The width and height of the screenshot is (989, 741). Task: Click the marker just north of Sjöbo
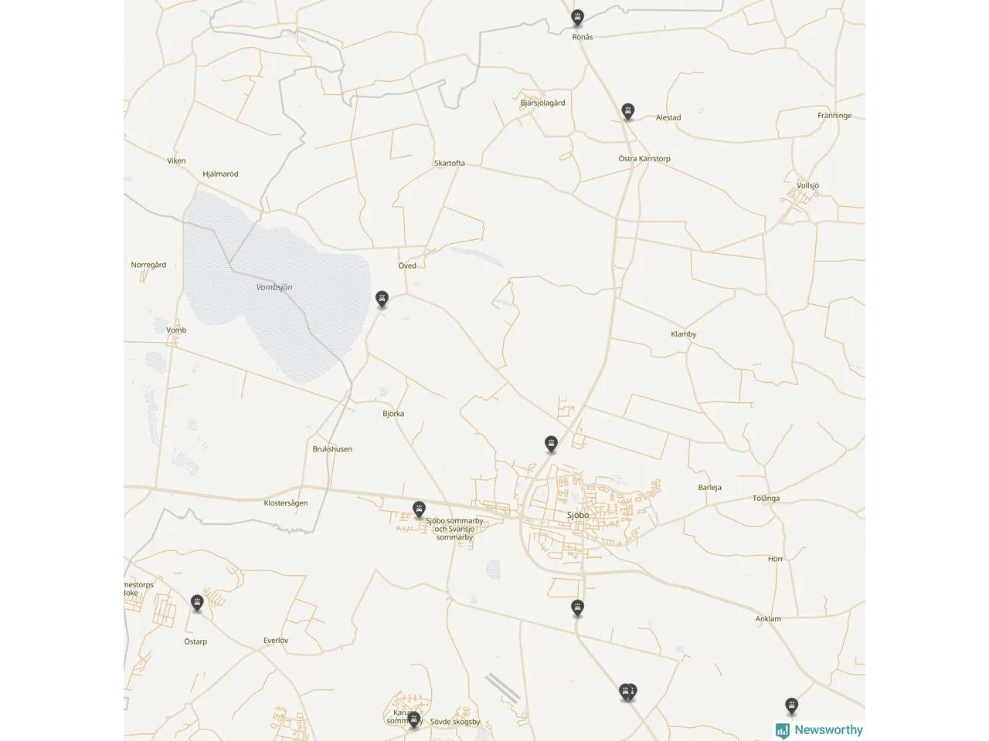coord(551,444)
